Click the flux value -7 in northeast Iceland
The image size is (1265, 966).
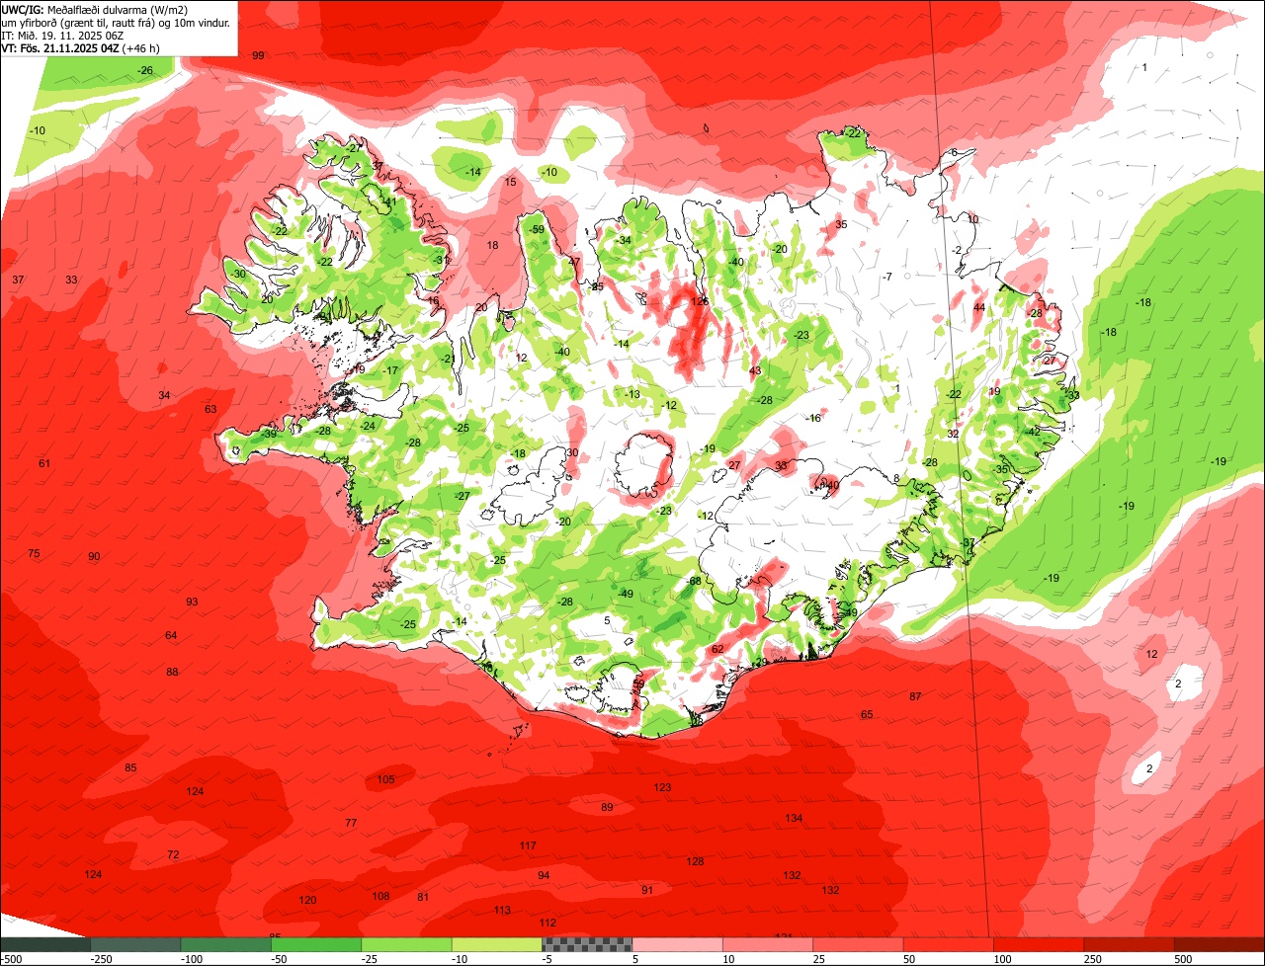pos(887,277)
